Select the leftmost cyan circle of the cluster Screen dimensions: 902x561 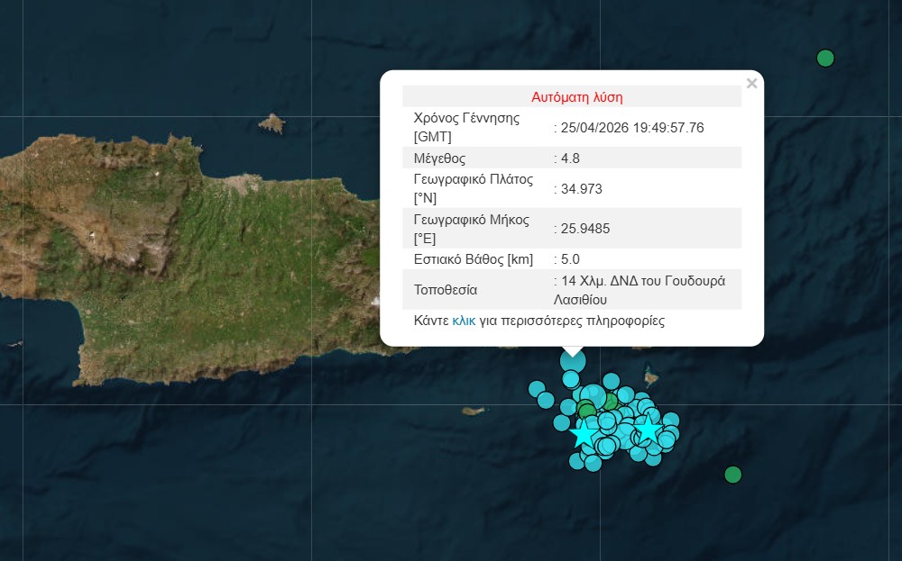tap(537, 389)
